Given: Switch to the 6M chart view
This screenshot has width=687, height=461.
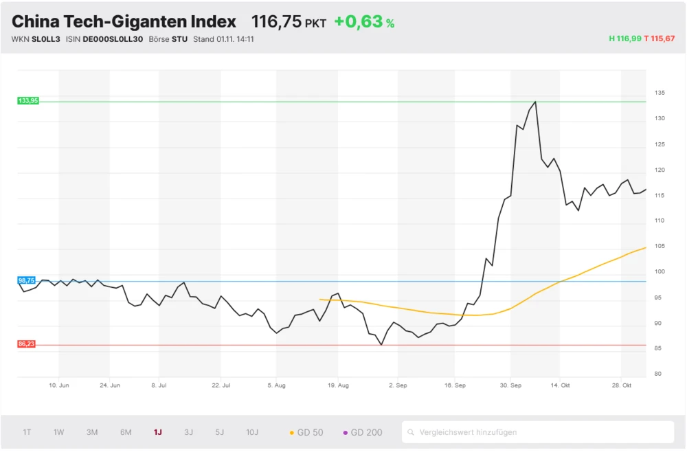Looking at the screenshot, I should [x=126, y=432].
